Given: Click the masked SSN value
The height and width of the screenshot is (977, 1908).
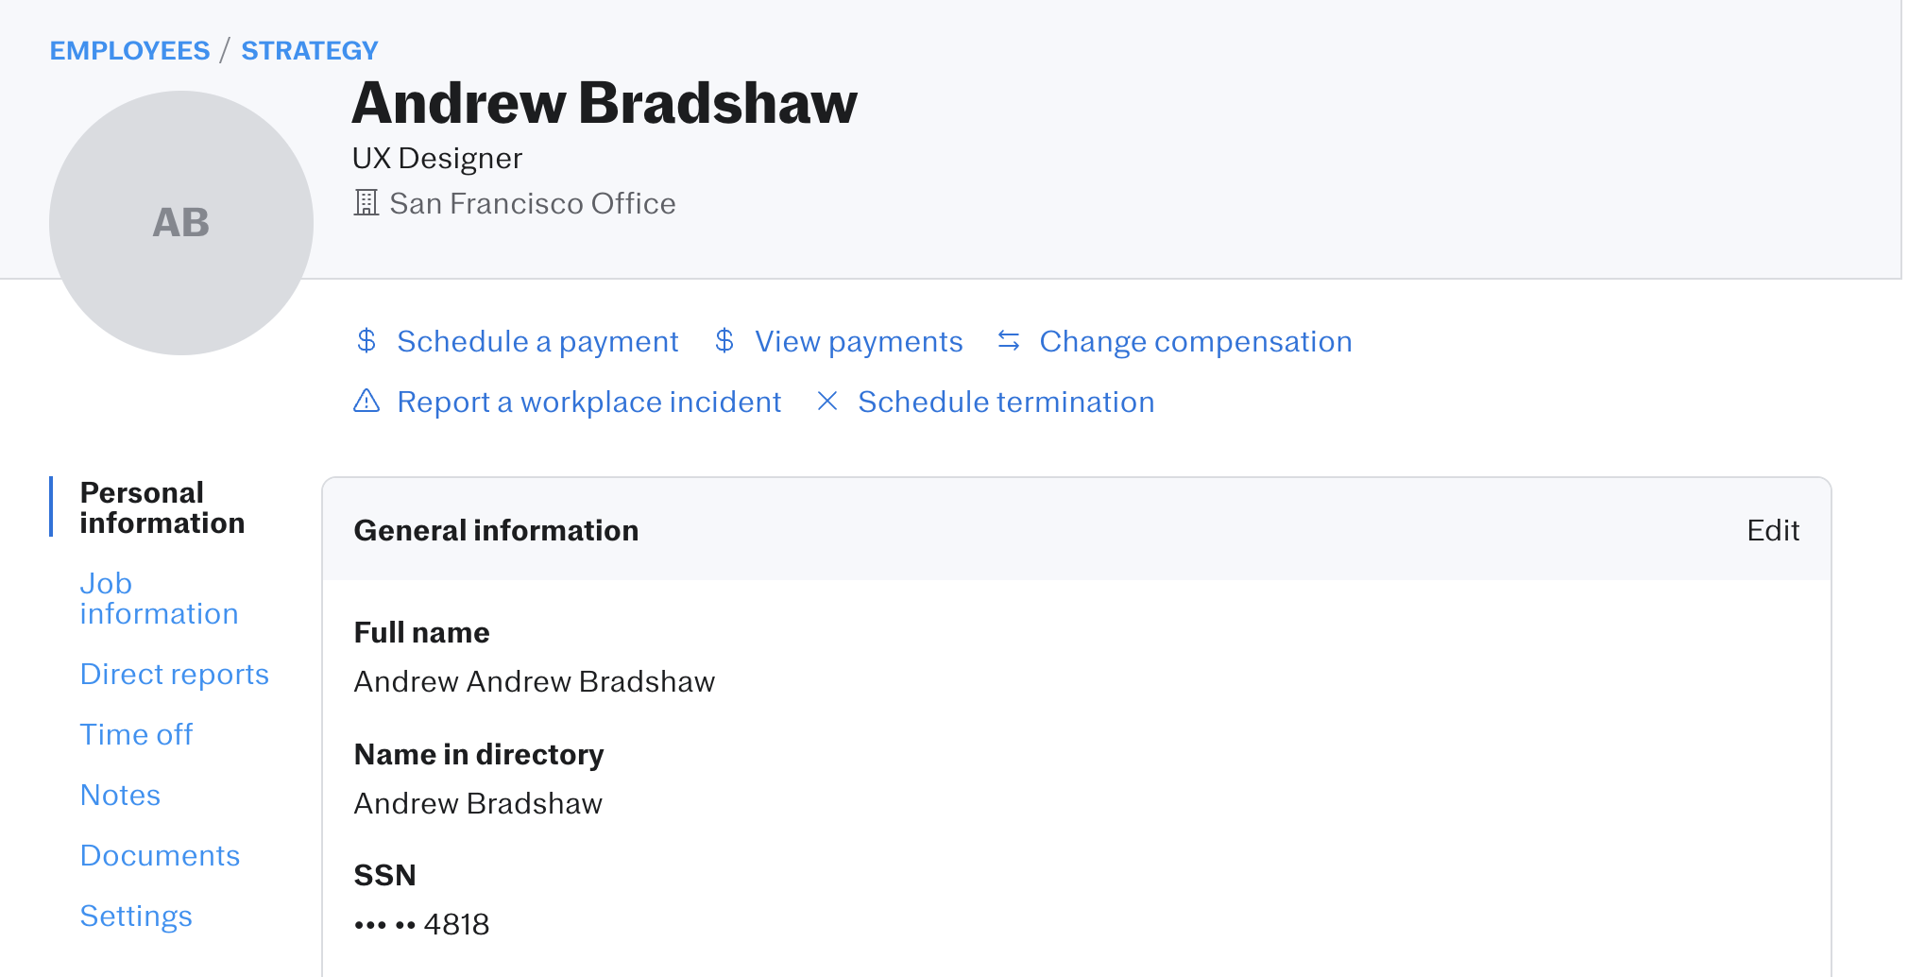Looking at the screenshot, I should tap(421, 924).
